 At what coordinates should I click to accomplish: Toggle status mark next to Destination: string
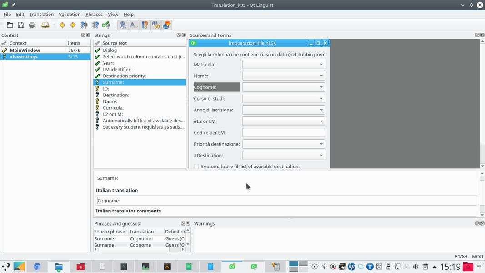point(97,95)
